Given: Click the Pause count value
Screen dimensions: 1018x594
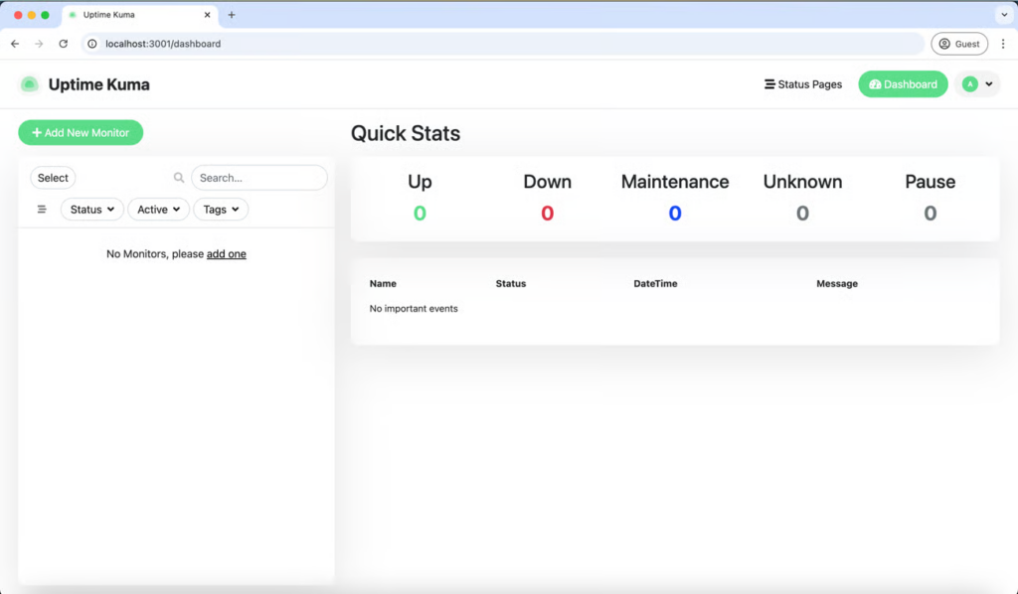Looking at the screenshot, I should 931,214.
